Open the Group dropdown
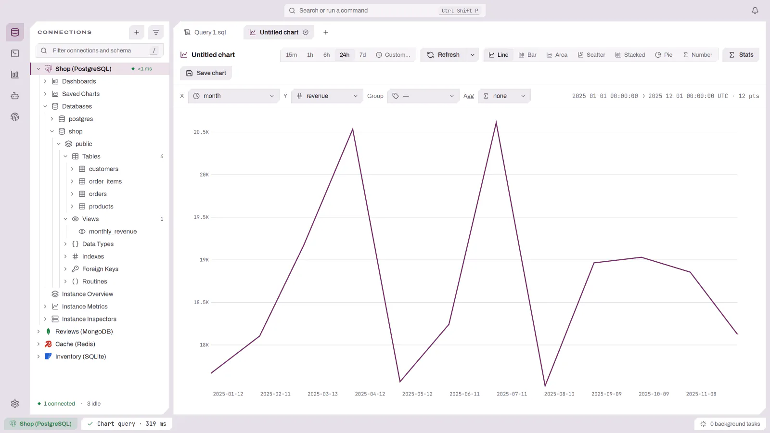This screenshot has height=433, width=770. point(423,96)
